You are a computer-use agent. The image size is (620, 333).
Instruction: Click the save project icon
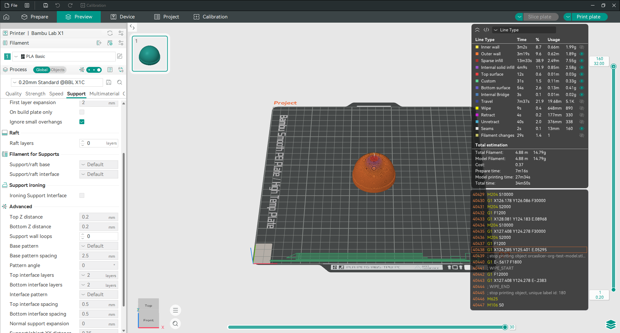pyautogui.click(x=46, y=5)
